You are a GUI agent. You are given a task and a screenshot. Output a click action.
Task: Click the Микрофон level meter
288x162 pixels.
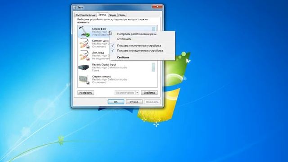[153, 29]
